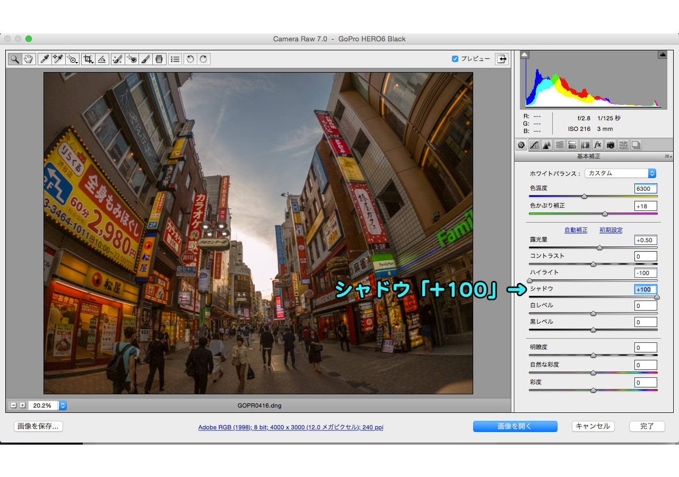
Task: Select the Red Eye Removal tool
Action: pos(132,59)
